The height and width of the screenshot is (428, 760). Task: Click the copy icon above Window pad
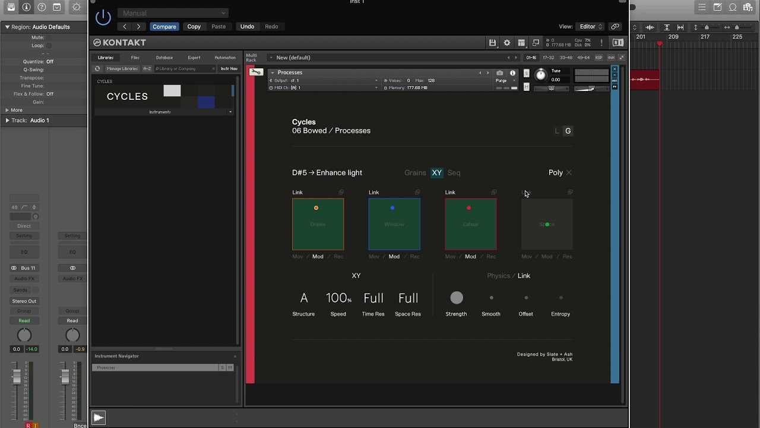tap(417, 193)
